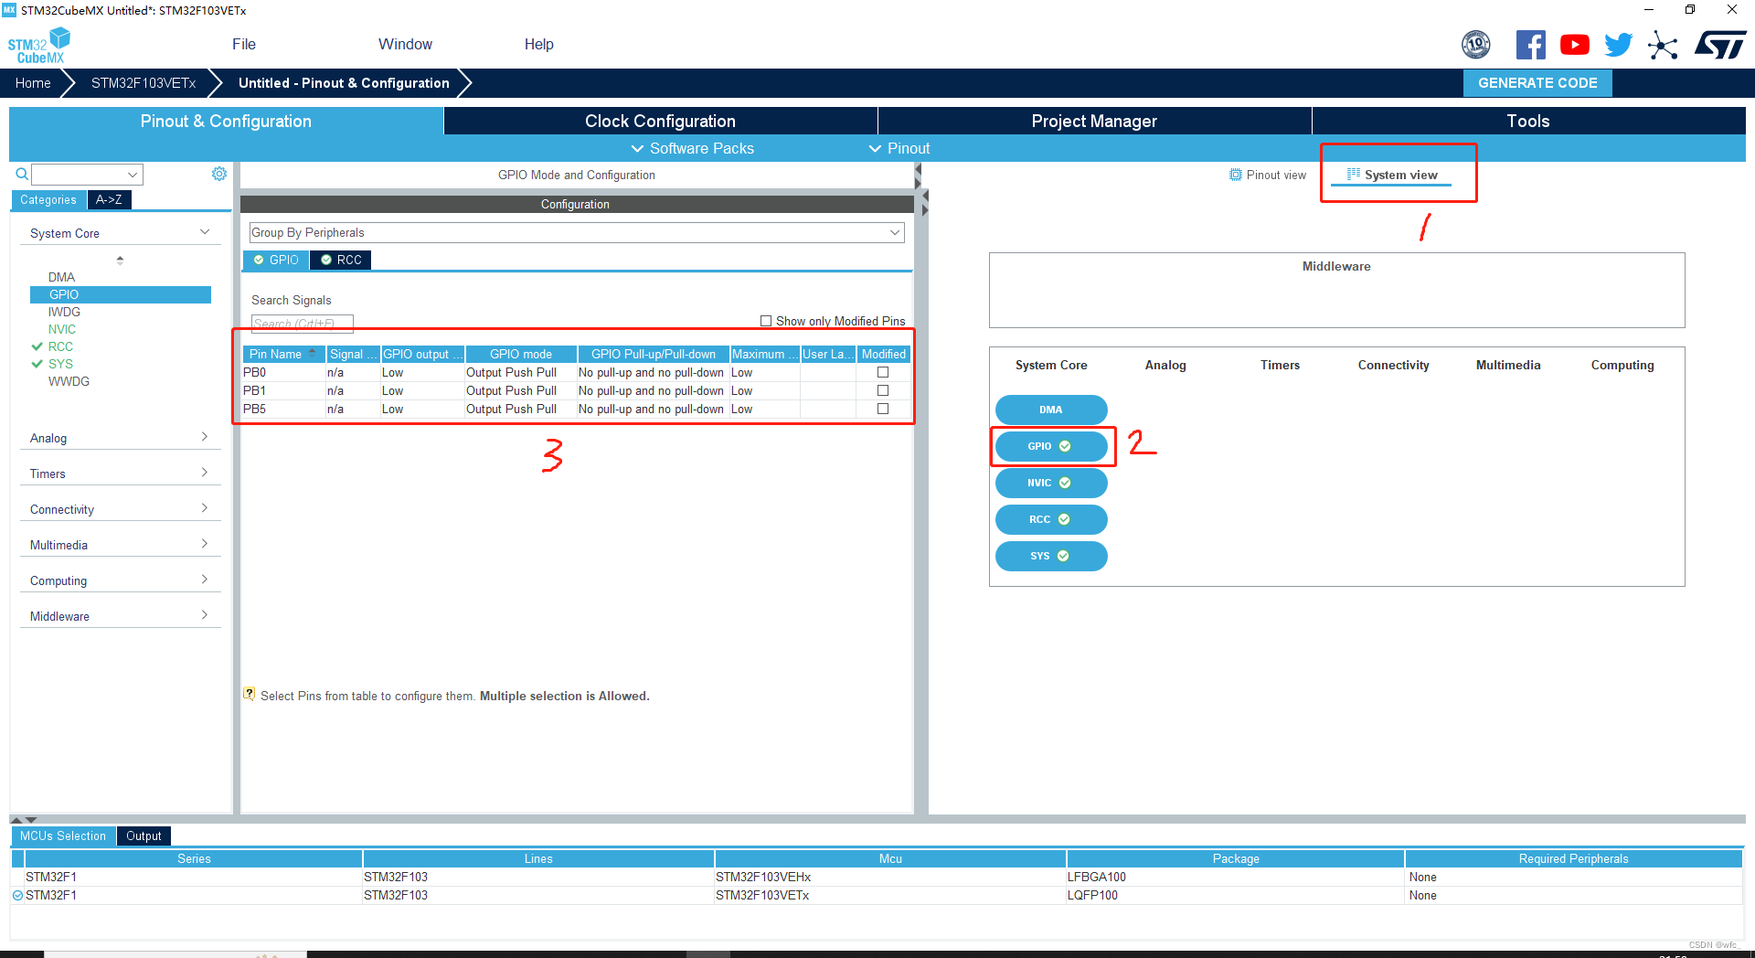
Task: Open the Software Packs dropdown
Action: 692,148
